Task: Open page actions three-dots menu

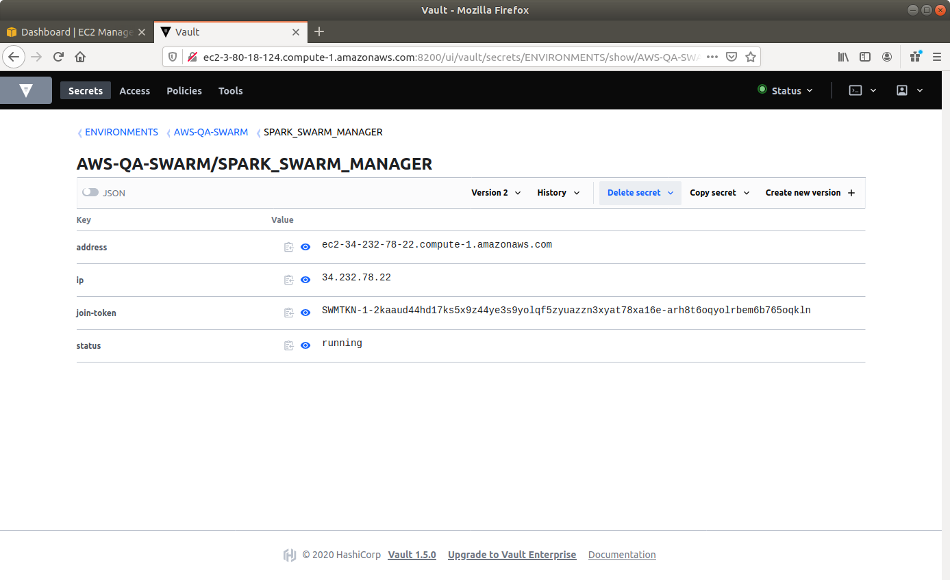Action: (712, 57)
